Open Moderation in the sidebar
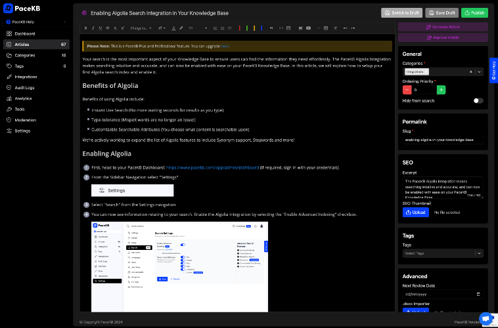The height and width of the screenshot is (328, 498). [36, 120]
